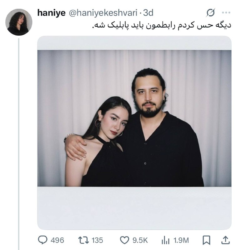The height and width of the screenshot is (250, 237).
Task: Click the 9.5K likes count
Action: pyautogui.click(x=140, y=240)
